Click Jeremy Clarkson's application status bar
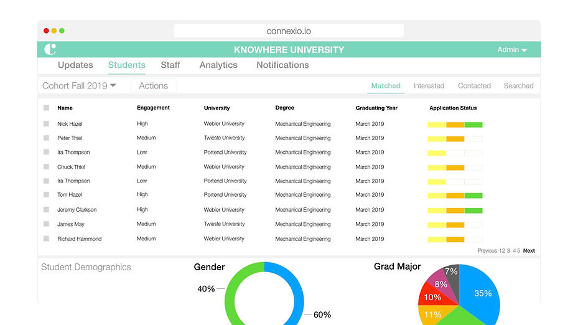 [x=455, y=210]
